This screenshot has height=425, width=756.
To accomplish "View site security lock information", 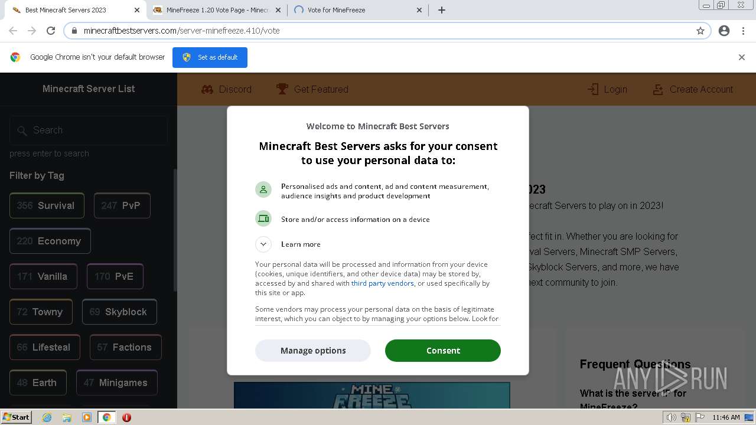I will coord(74,31).
